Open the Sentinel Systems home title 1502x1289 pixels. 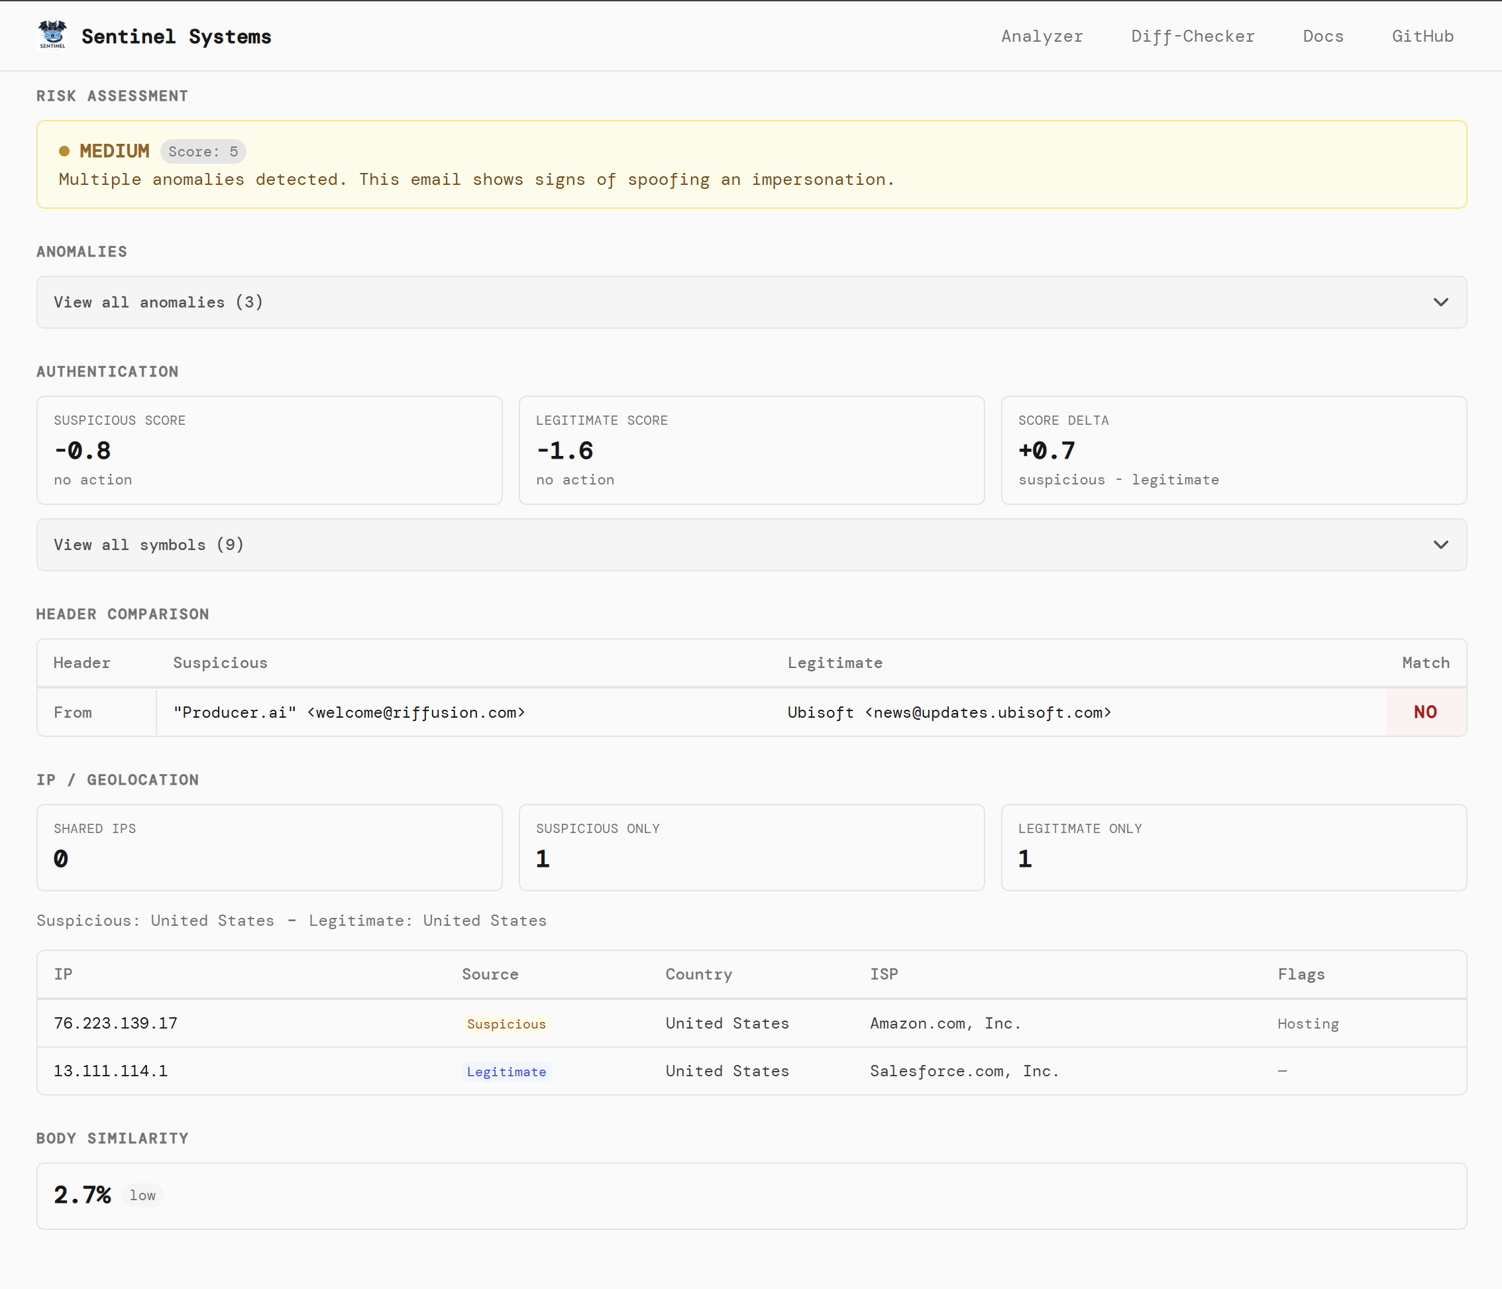pos(176,36)
